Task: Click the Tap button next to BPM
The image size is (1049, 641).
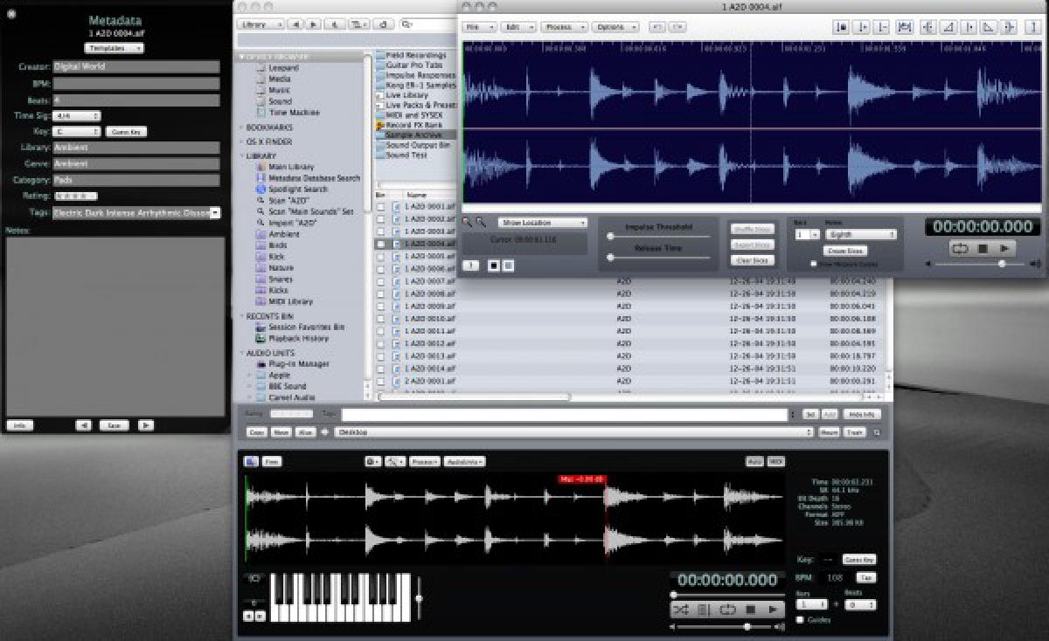Action: pos(865,577)
